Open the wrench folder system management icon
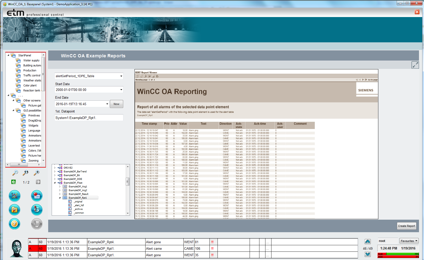The image size is (424, 260). [x=15, y=210]
